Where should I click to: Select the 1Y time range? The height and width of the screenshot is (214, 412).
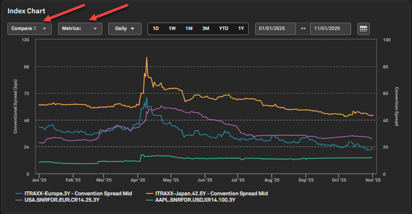[241, 29]
